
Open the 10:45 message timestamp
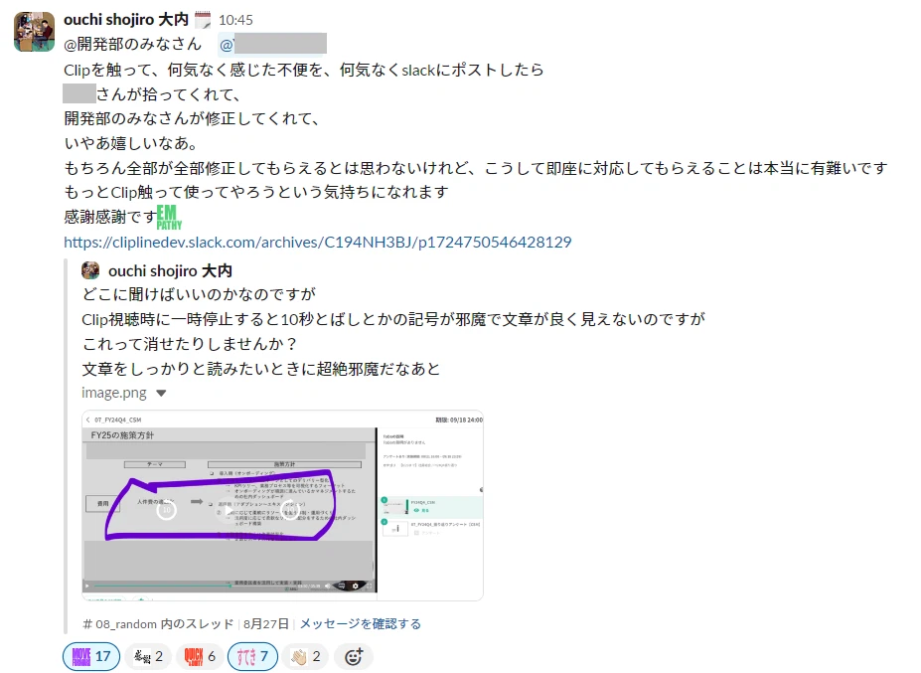(235, 21)
